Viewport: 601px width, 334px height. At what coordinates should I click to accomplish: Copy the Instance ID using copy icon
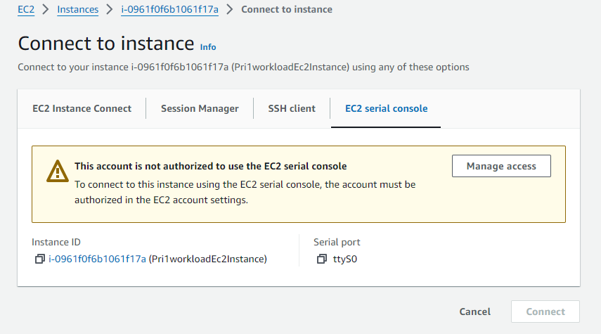point(39,259)
